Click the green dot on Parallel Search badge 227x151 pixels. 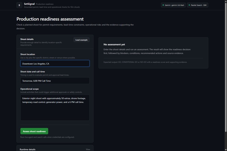click(x=189, y=5)
